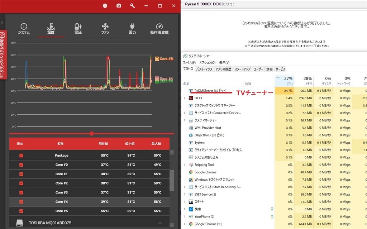Screen dimensions: 367x229
Task: Click Core #5 legend color swatch
Action: tap(157, 59)
